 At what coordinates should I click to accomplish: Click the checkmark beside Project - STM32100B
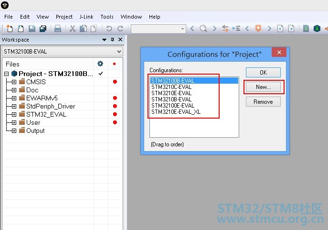101,74
